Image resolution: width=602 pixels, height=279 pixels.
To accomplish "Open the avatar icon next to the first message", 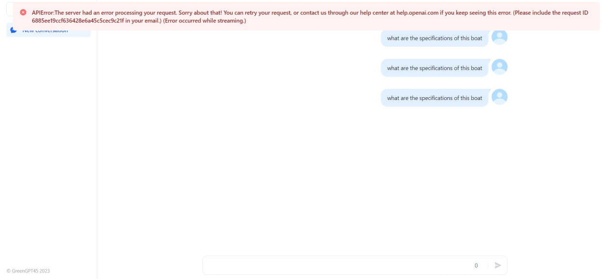I will tap(499, 37).
